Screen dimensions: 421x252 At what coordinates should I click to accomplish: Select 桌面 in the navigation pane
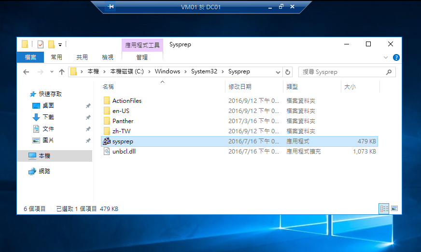pyautogui.click(x=48, y=105)
